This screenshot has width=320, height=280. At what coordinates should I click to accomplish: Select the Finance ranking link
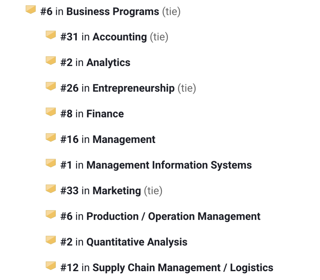click(x=105, y=114)
